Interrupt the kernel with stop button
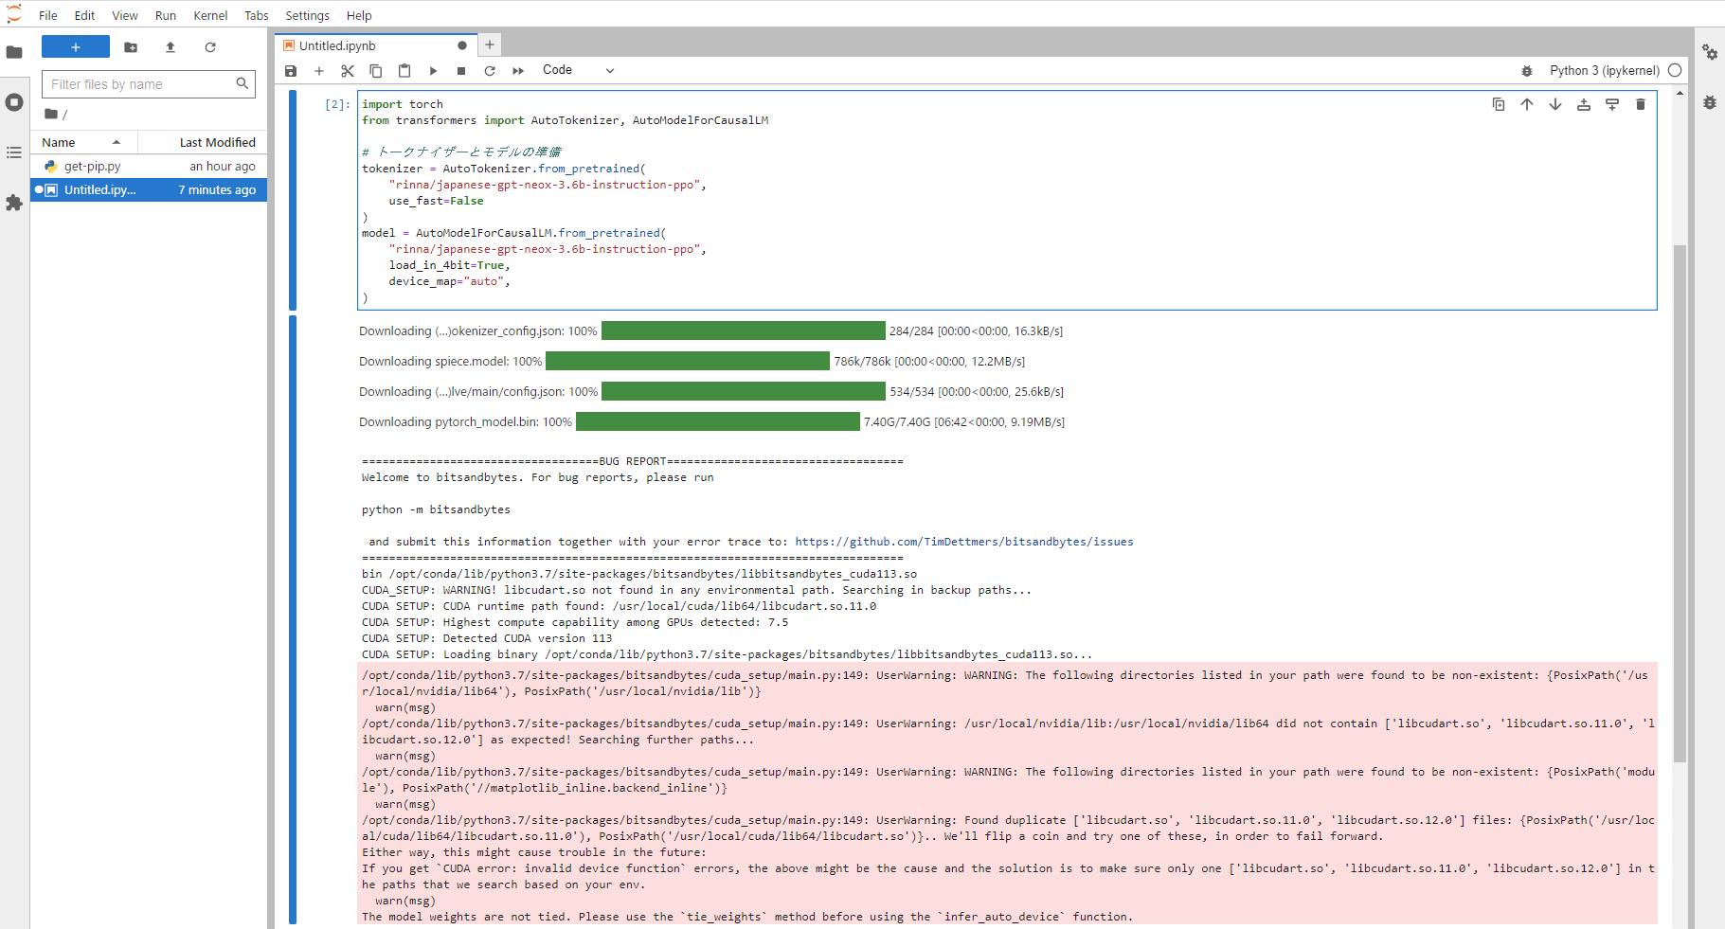 pyautogui.click(x=461, y=71)
